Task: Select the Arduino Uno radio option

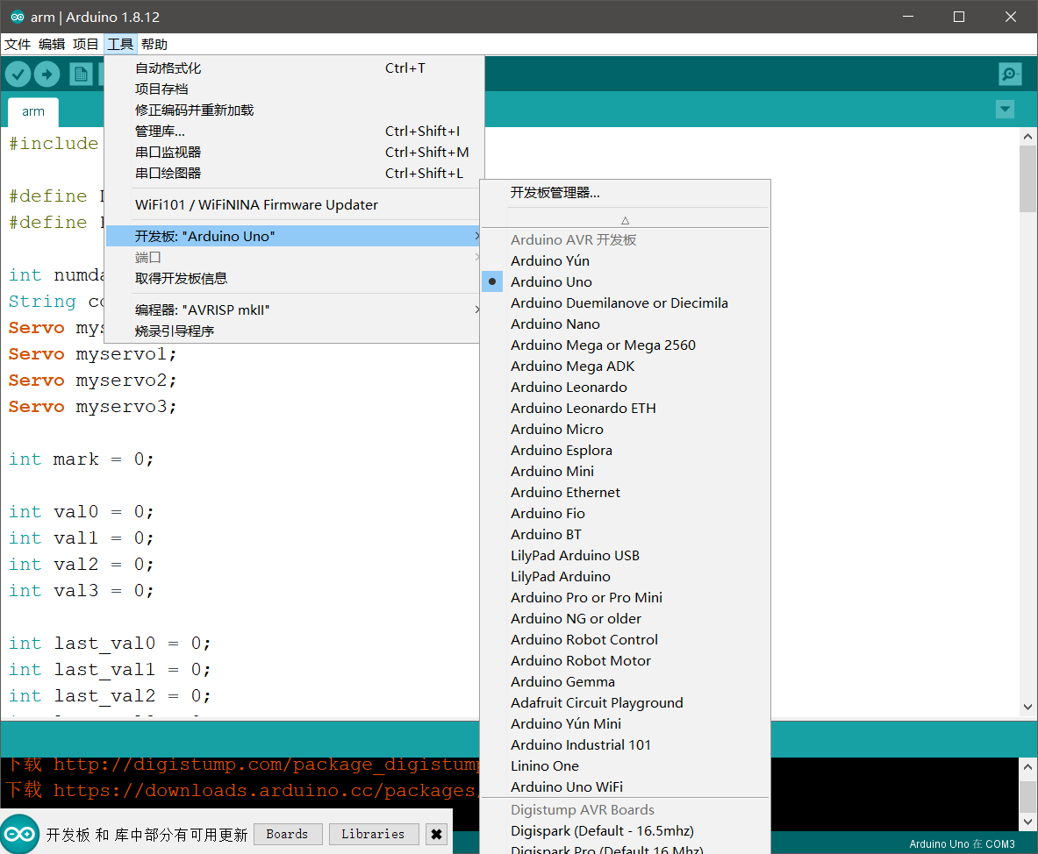Action: [x=625, y=281]
